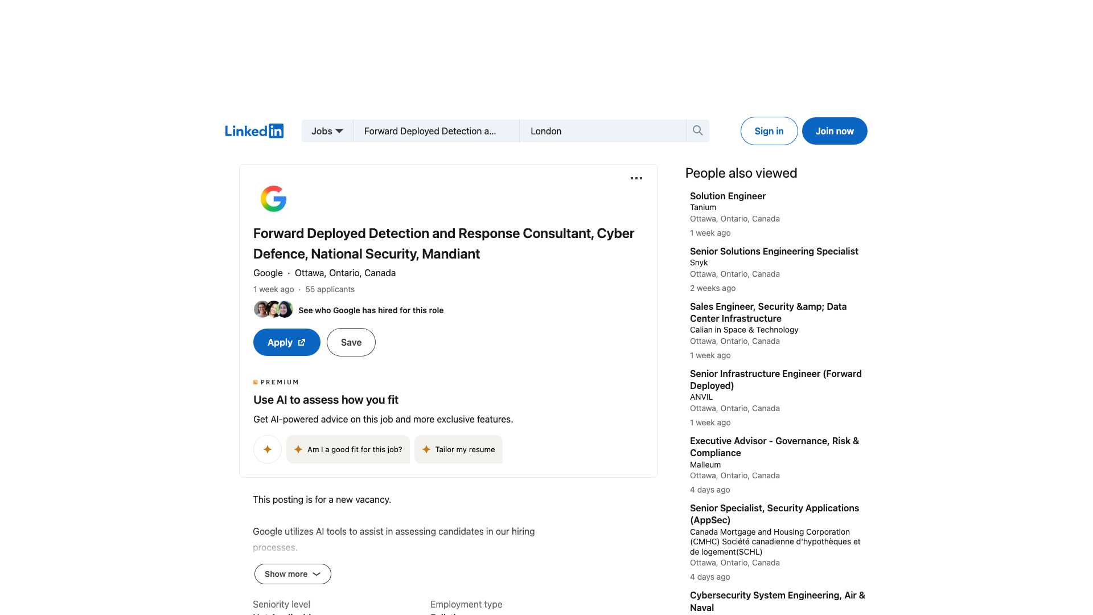The height and width of the screenshot is (615, 1093).
Task: Open Sales Engineer, Security & Data Center job
Action: (x=768, y=312)
